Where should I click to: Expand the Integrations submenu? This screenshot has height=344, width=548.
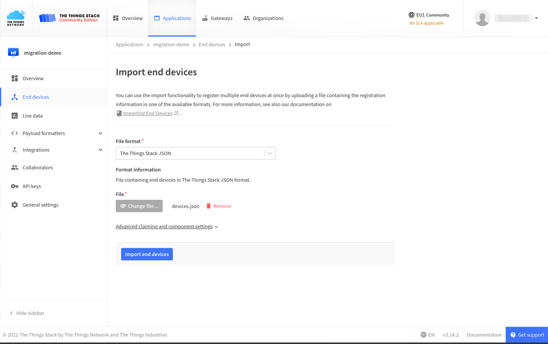pyautogui.click(x=101, y=150)
